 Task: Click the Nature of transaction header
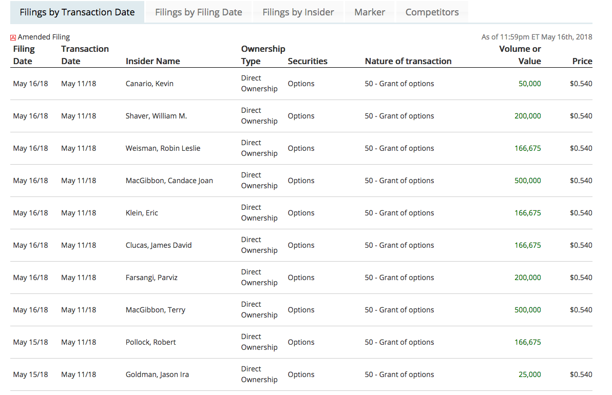click(x=408, y=61)
